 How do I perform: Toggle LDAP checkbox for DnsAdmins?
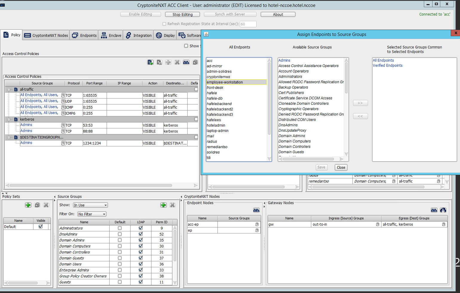(141, 234)
